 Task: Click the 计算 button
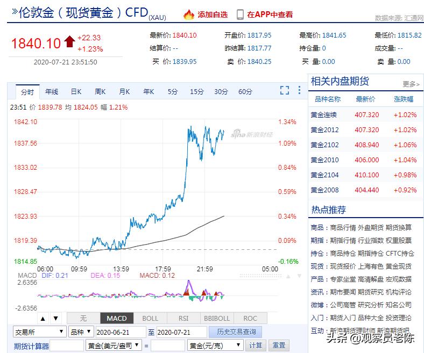(x=256, y=345)
